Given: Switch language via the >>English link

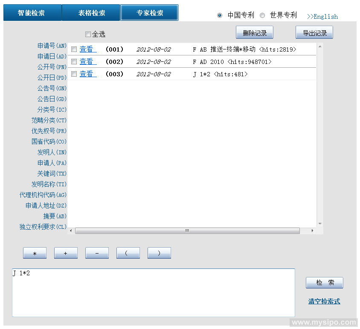Looking at the screenshot, I should pyautogui.click(x=322, y=17).
